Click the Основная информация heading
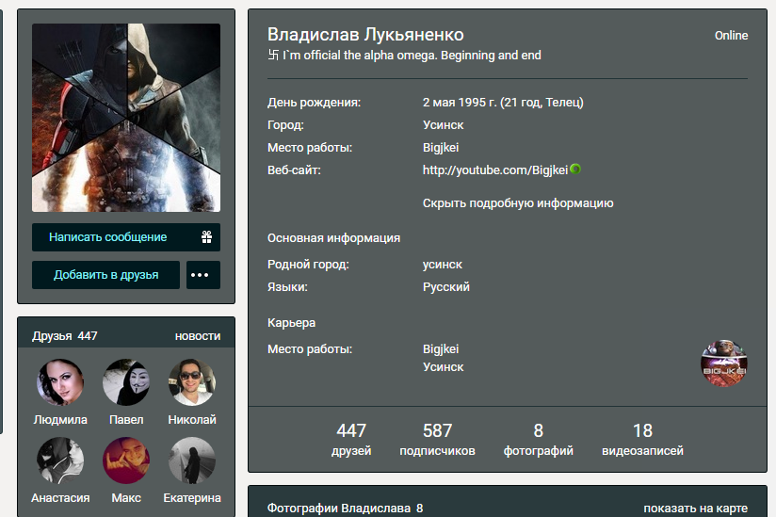This screenshot has height=517, width=776. pyautogui.click(x=333, y=238)
